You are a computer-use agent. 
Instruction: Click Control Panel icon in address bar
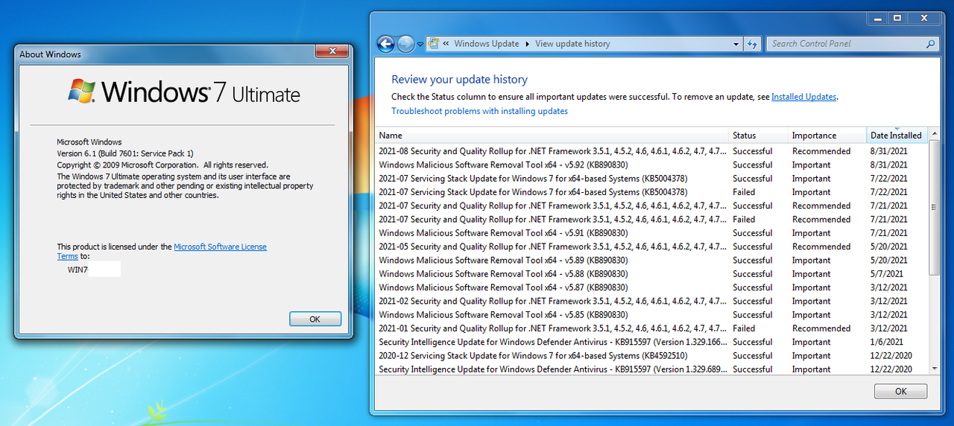[x=434, y=44]
